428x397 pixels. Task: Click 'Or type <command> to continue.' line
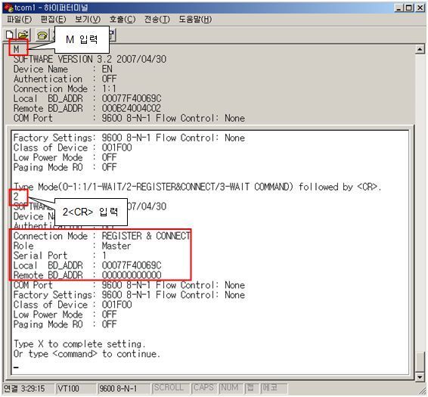(87, 354)
